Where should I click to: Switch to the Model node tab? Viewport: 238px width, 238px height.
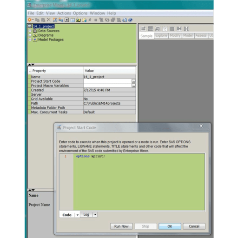[x=188, y=35]
